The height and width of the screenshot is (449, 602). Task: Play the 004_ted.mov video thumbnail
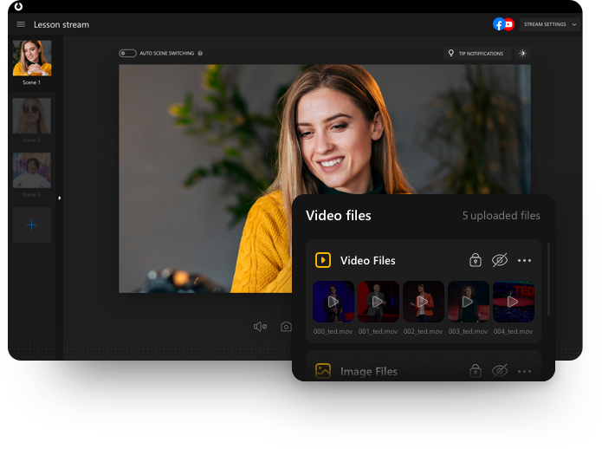[514, 302]
